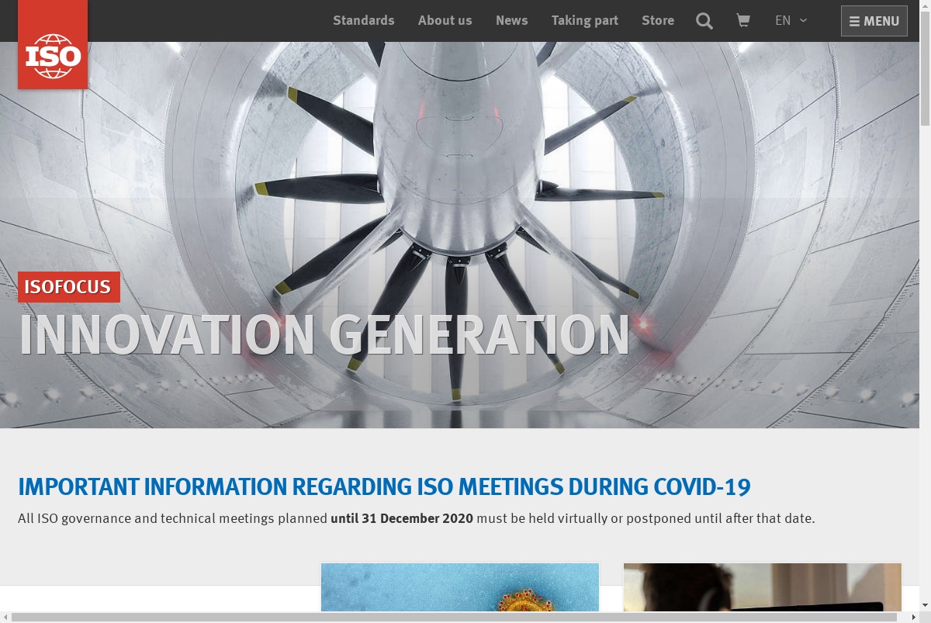Open the COVID-19 ISO meetings heading
Image resolution: width=931 pixels, height=623 pixels.
pyautogui.click(x=384, y=486)
